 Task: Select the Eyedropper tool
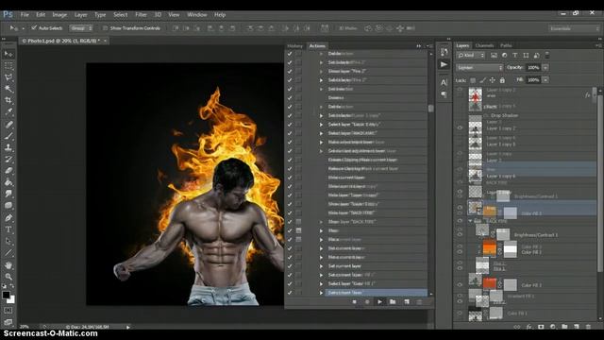[8, 112]
